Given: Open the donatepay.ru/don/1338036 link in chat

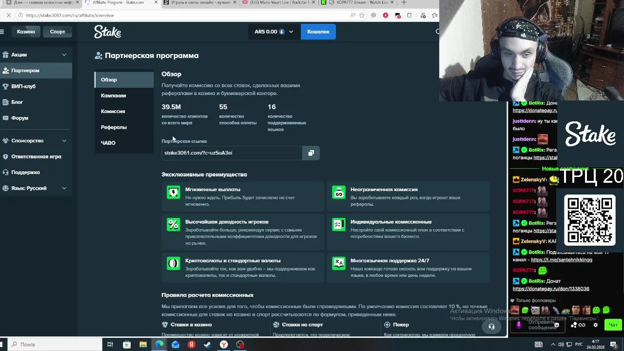Looking at the screenshot, I should point(551,289).
